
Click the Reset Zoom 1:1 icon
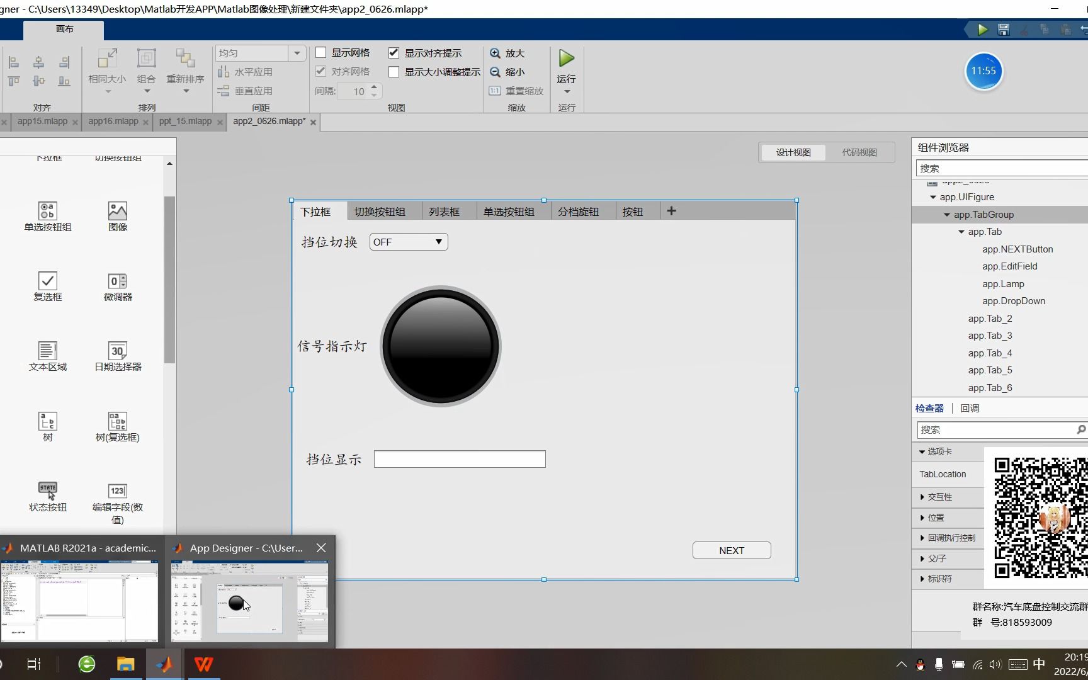coord(495,91)
